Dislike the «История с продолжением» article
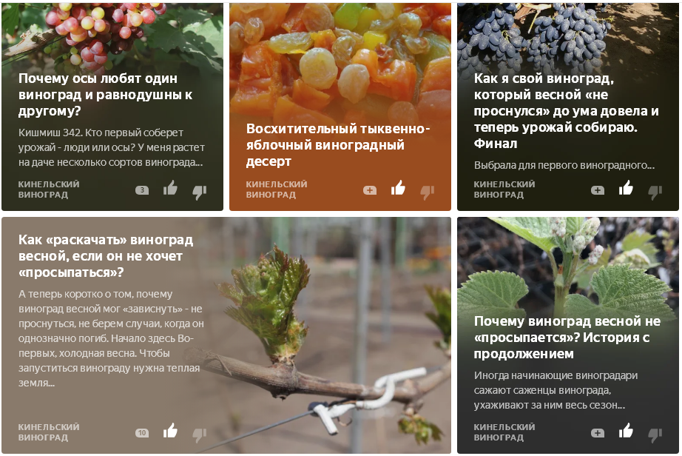 655,435
